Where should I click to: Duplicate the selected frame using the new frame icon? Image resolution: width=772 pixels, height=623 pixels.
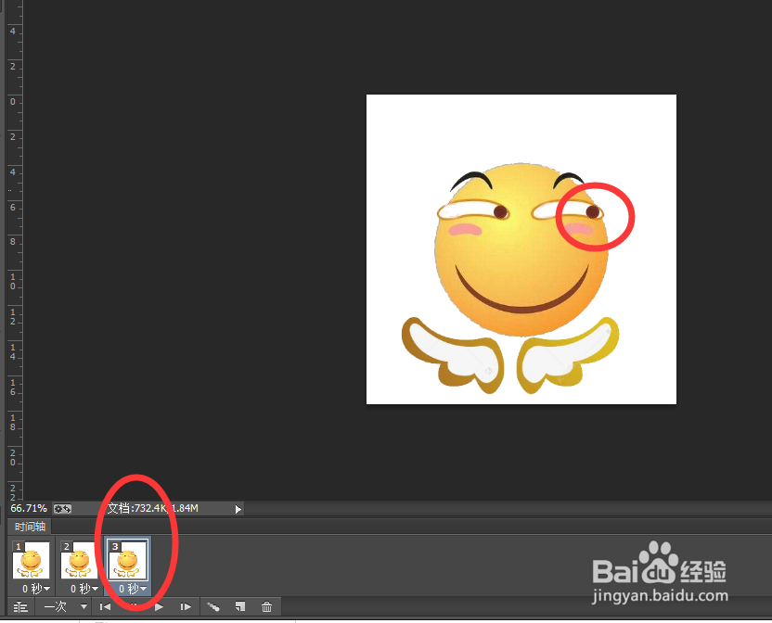(240, 607)
